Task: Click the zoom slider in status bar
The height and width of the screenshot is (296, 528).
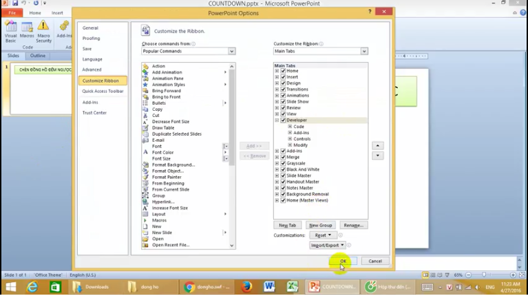Action: point(484,275)
